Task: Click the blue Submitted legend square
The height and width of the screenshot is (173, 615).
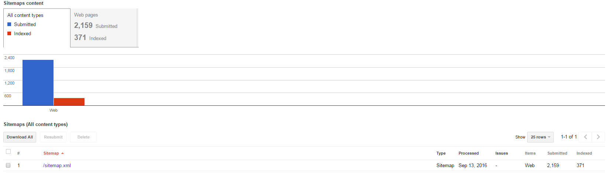Action: click(9, 24)
